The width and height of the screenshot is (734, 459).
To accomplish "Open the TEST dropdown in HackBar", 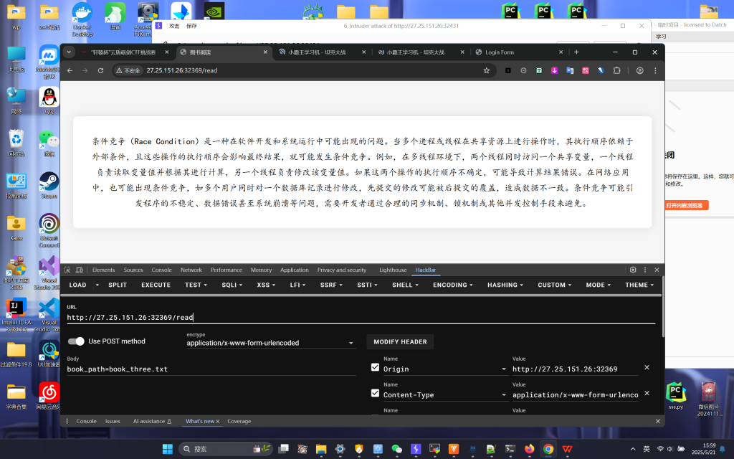I will pos(196,285).
